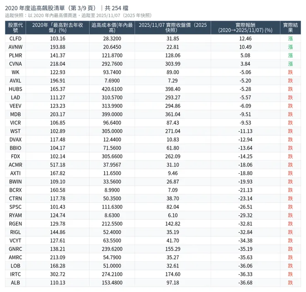Click the 8.9900 cost price for BCRX
Viewport: 306px width, 292px height.
112,190
